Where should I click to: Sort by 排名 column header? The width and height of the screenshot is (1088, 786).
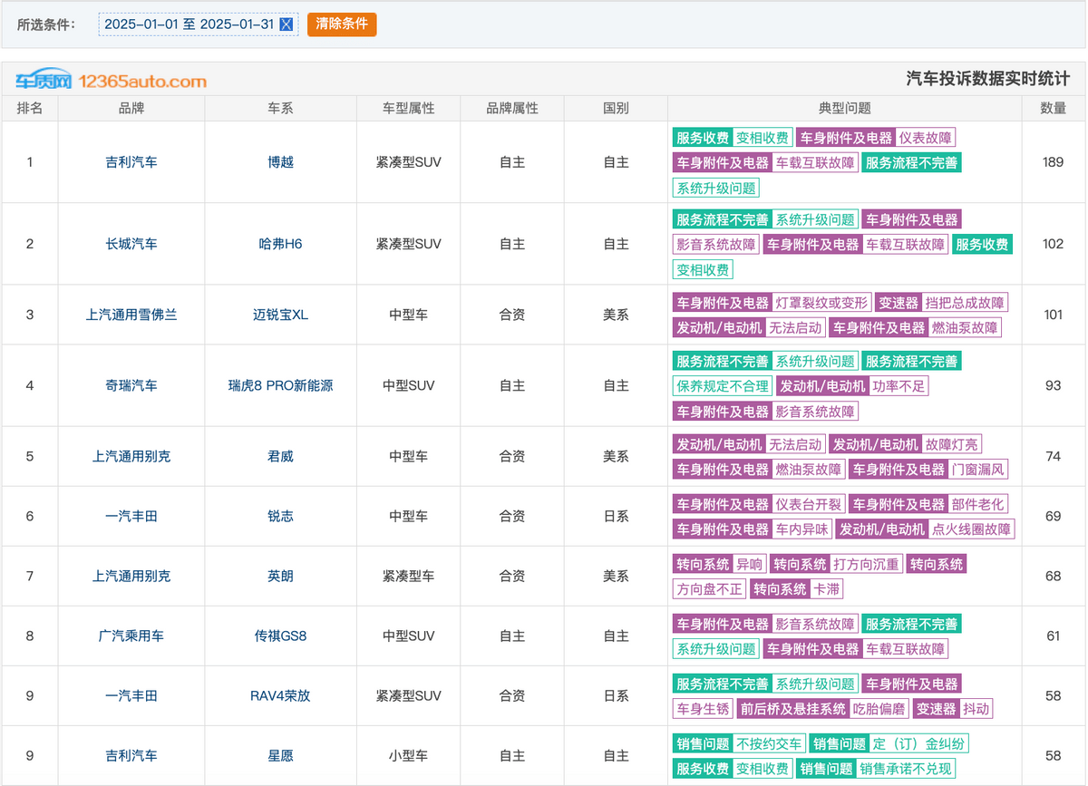[x=30, y=108]
